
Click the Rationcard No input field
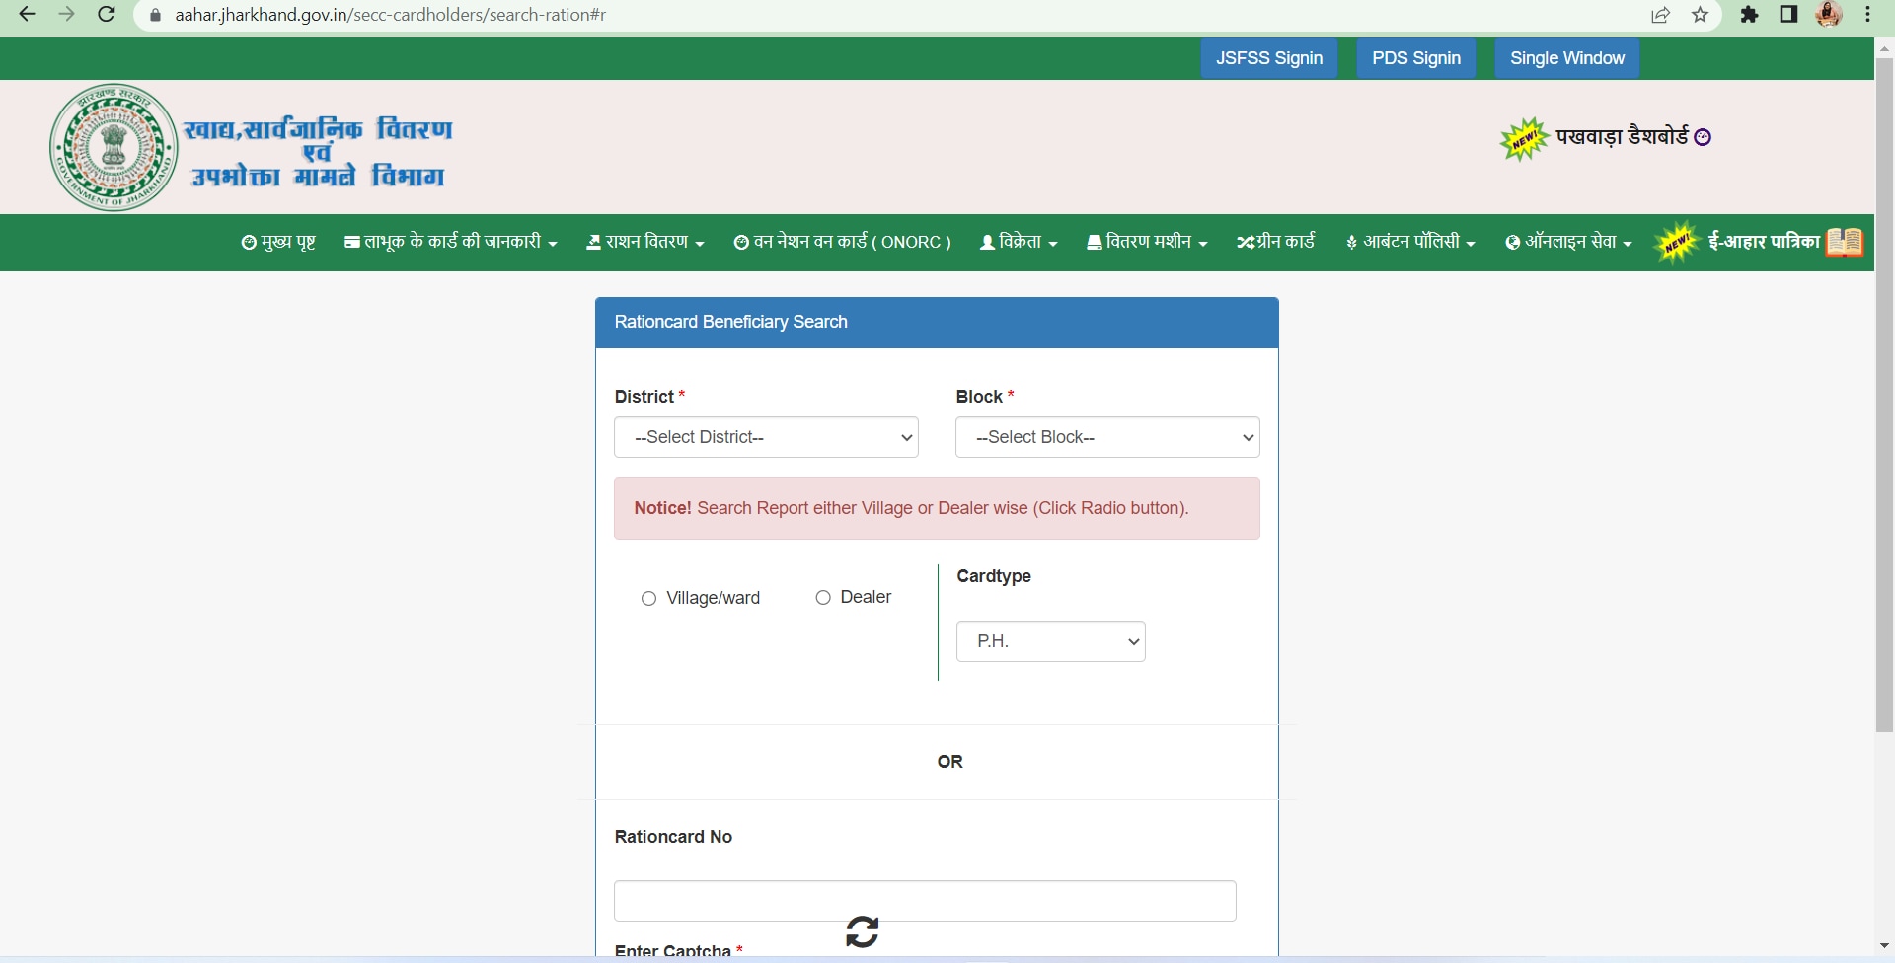(925, 901)
